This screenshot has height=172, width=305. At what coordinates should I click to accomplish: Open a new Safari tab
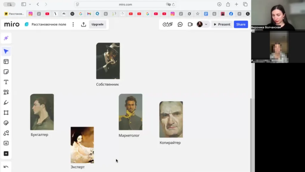point(236,4)
